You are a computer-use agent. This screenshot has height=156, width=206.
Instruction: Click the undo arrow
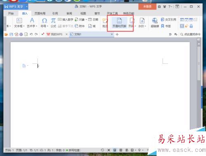pos(31,34)
